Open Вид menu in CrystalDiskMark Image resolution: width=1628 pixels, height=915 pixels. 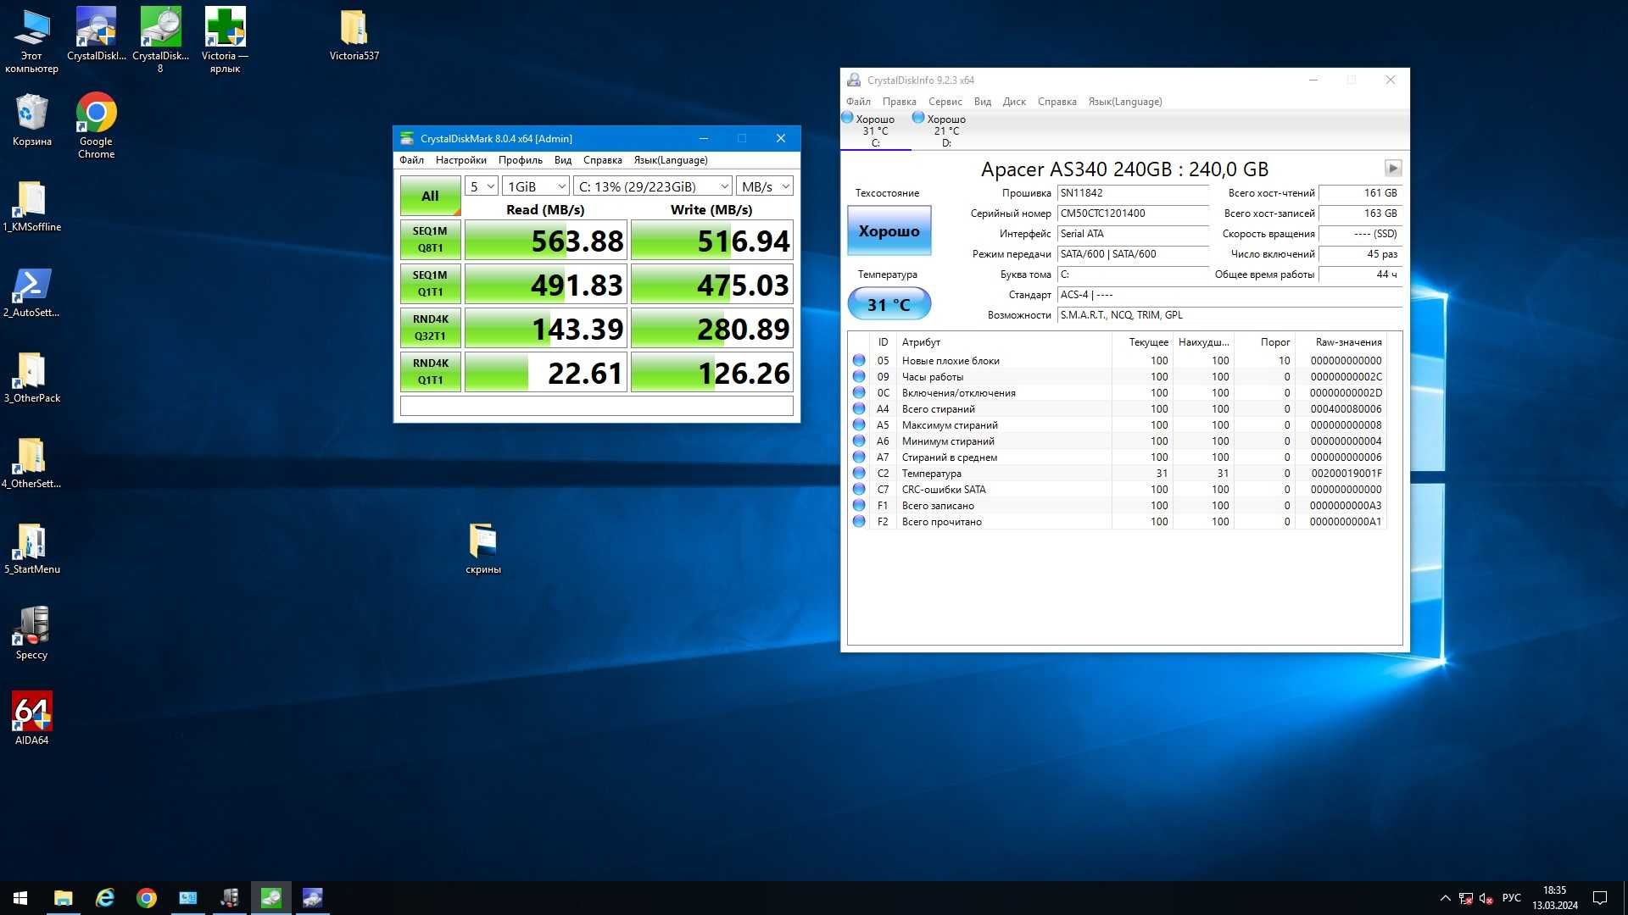click(x=563, y=160)
